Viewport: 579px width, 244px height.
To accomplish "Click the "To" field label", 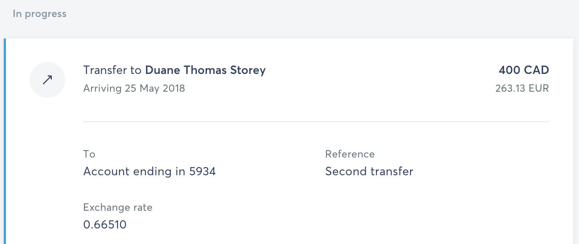I will click(x=89, y=154).
